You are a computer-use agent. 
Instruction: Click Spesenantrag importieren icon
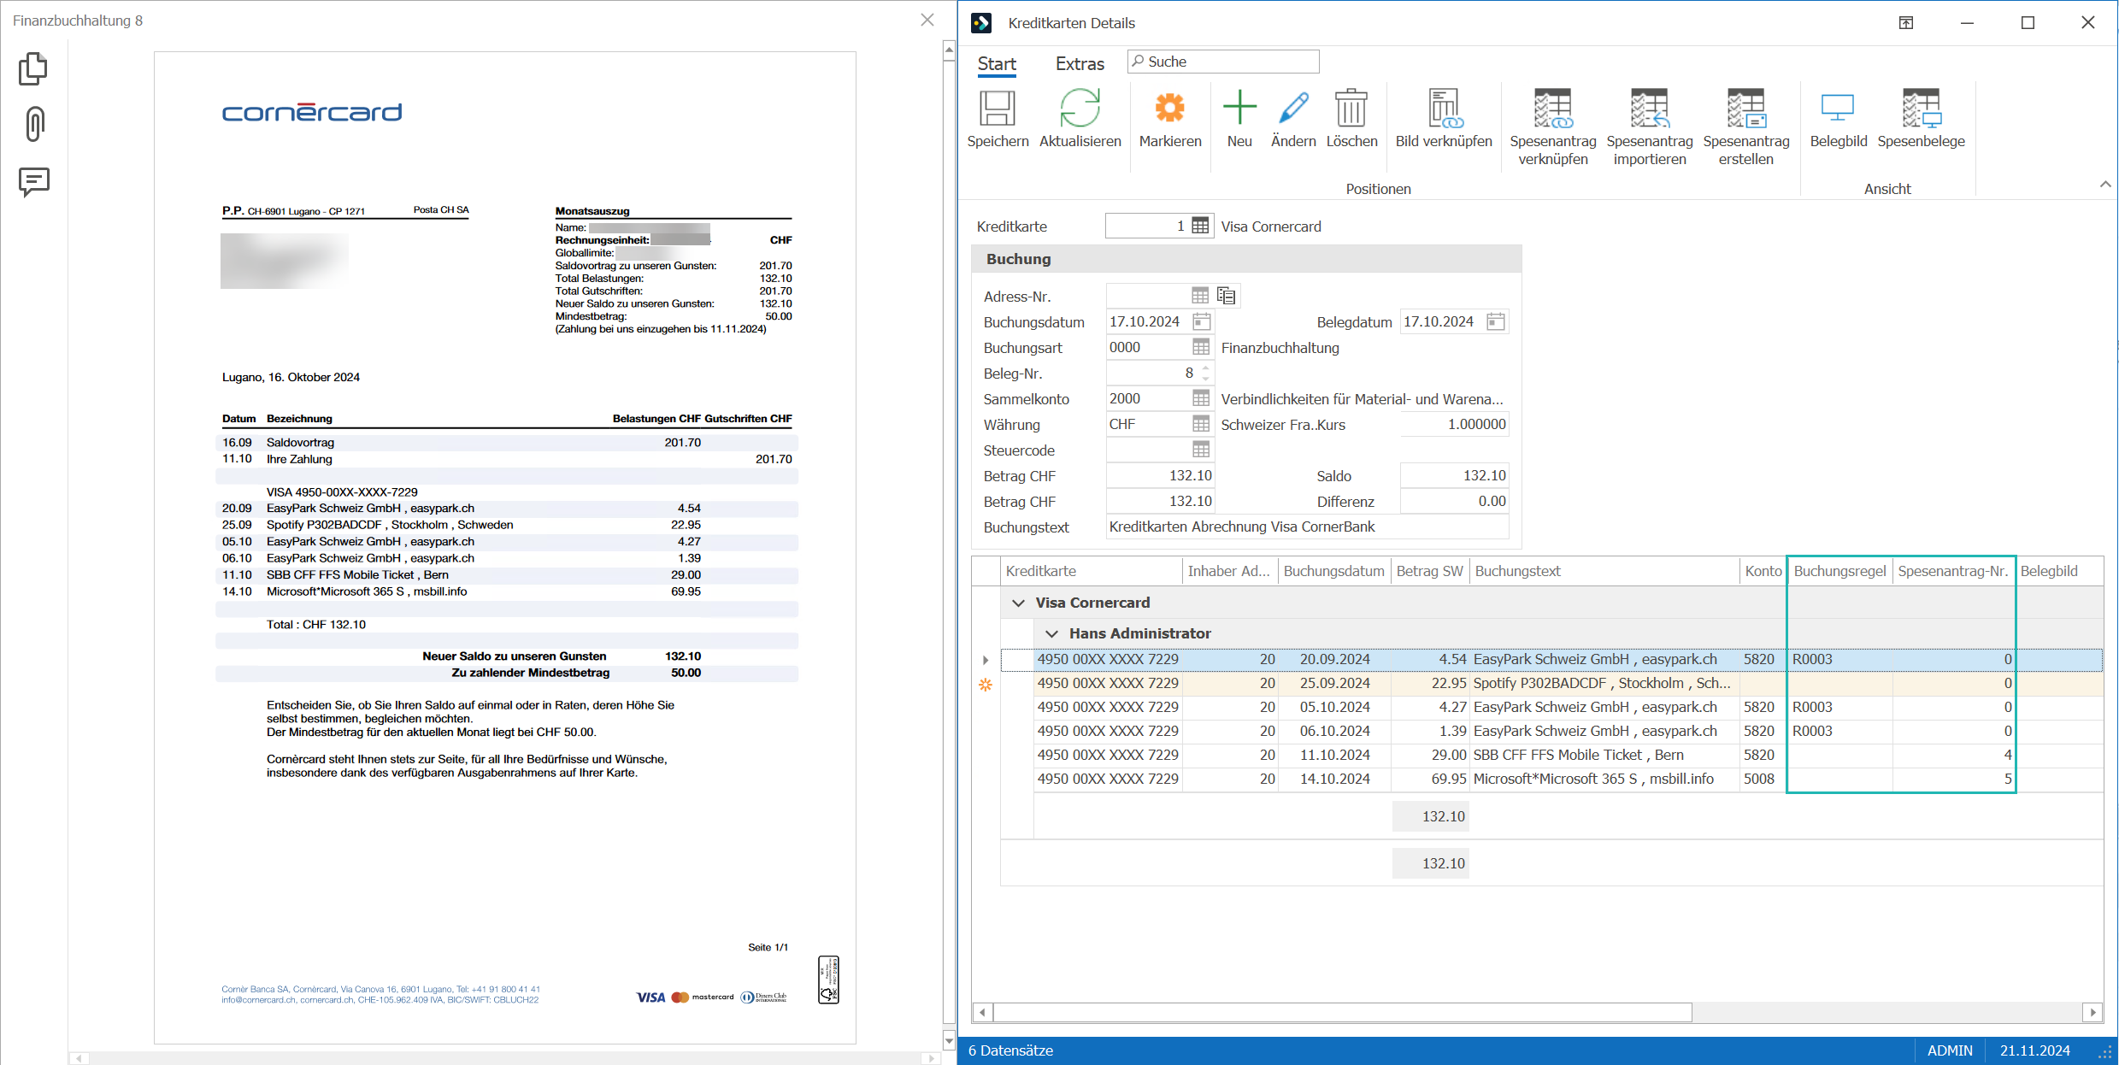pos(1649,109)
